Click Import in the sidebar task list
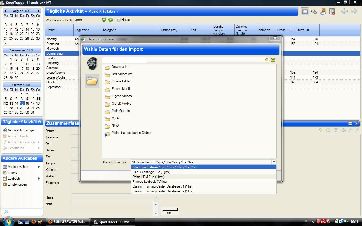Viewport: 362px width, 226px height. coord(12,173)
